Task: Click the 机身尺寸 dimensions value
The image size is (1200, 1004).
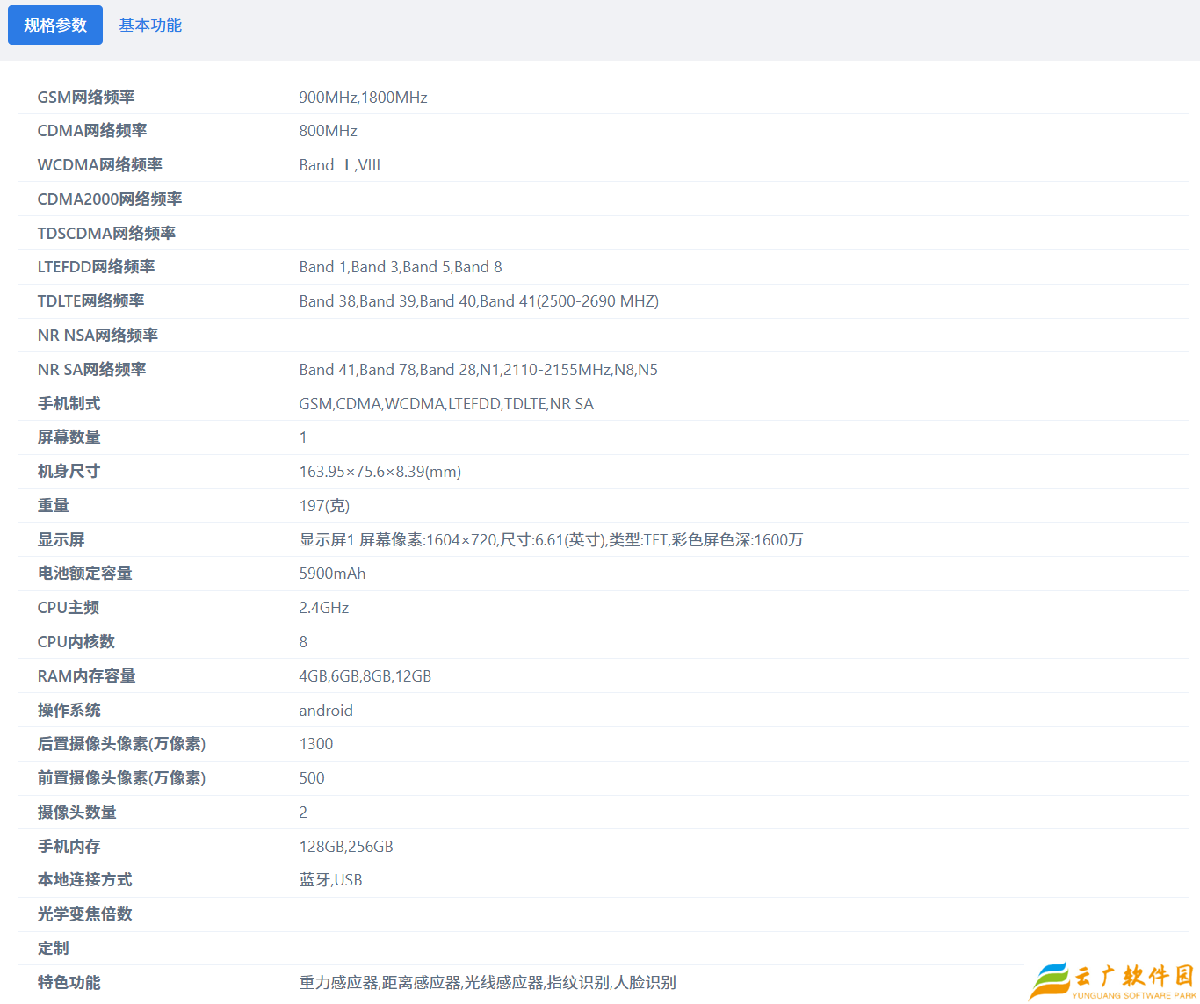Action: coord(380,472)
